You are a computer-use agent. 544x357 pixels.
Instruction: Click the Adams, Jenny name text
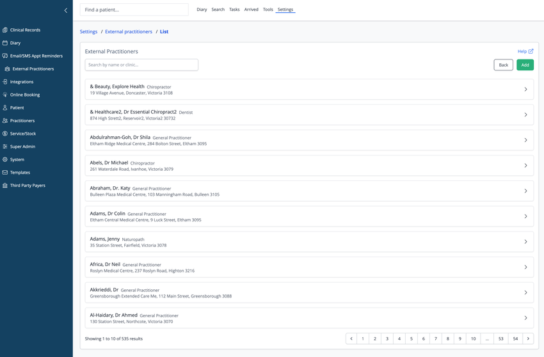click(x=105, y=239)
